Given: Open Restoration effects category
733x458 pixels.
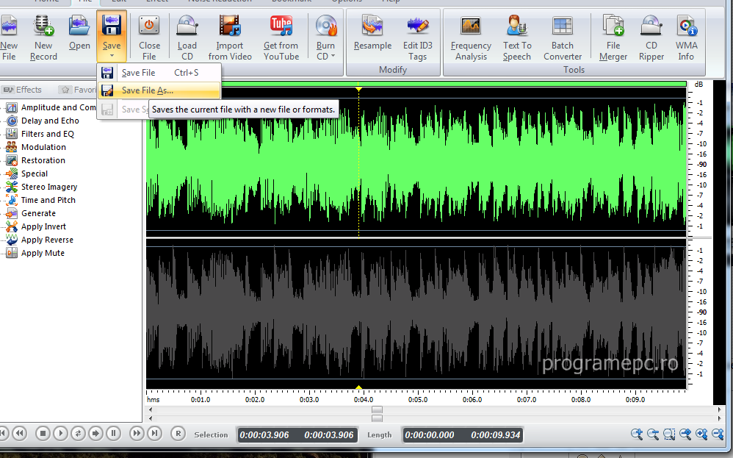Looking at the screenshot, I should coord(35,160).
